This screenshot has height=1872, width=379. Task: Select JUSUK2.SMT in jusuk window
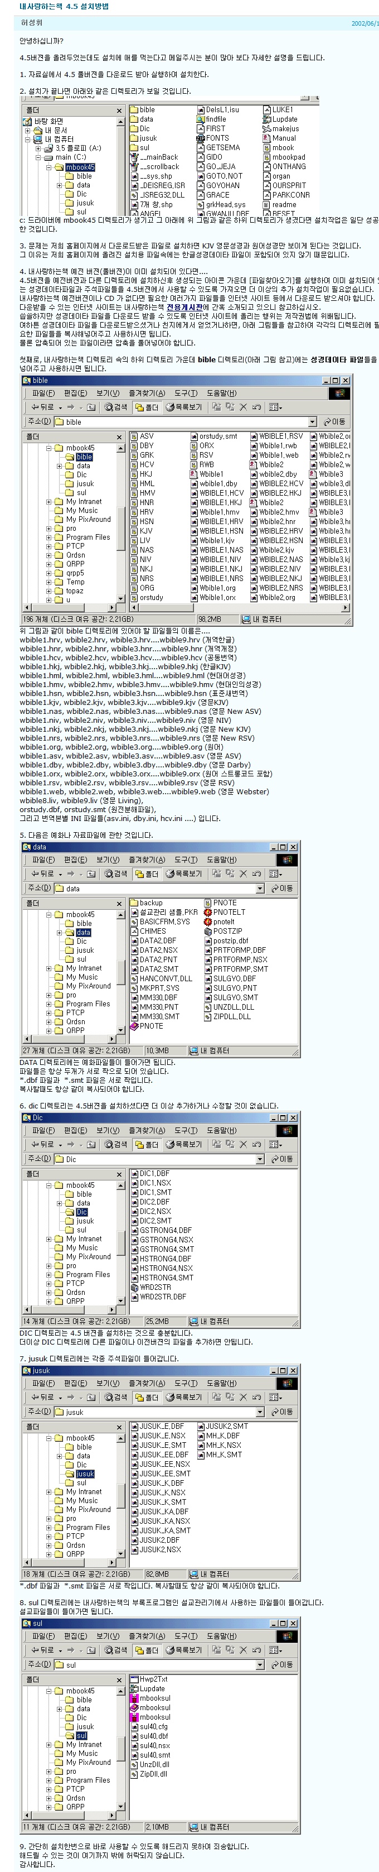point(222,1426)
